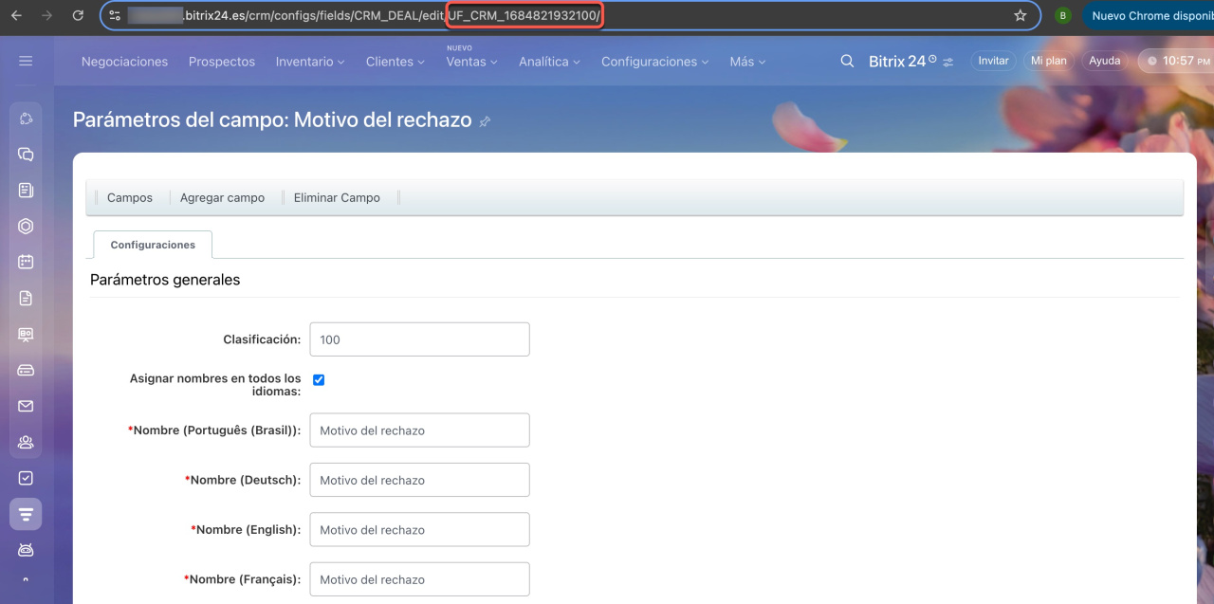Expand the Inventario dropdown menu

tap(310, 62)
